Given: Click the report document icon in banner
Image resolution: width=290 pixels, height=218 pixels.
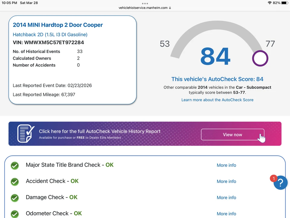Looking at the screenshot, I should pyautogui.click(x=26, y=134).
